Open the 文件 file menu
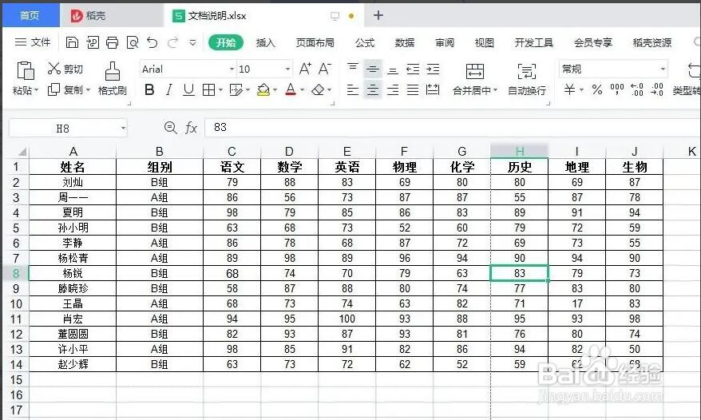 point(33,42)
